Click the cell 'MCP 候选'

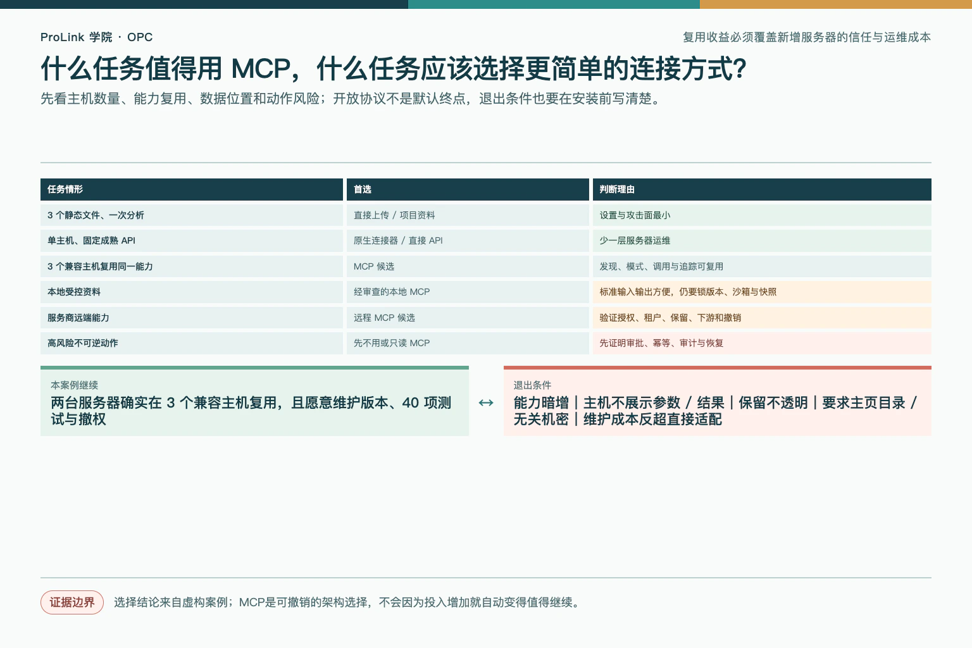(x=468, y=266)
